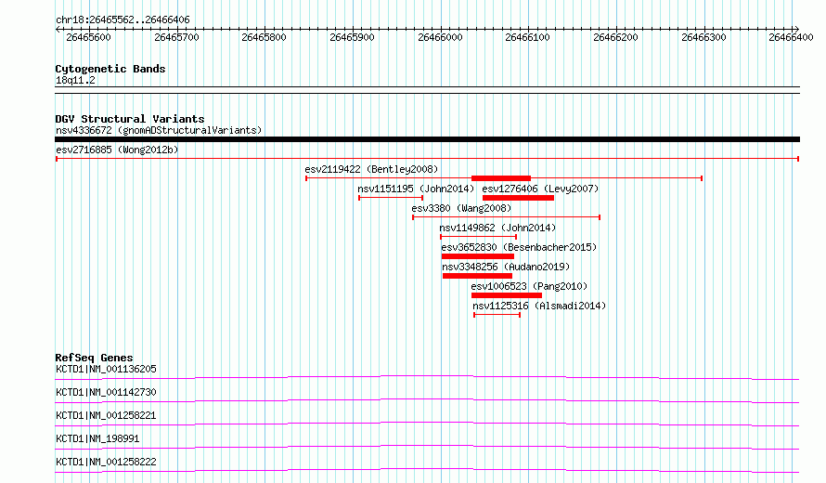Open KCTD1|NM_001136205 gene label
The height and width of the screenshot is (483, 826).
[106, 369]
